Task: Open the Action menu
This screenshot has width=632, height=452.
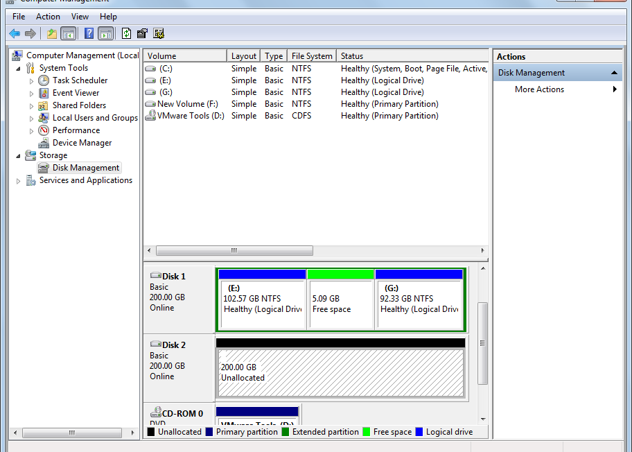Action: pos(48,17)
